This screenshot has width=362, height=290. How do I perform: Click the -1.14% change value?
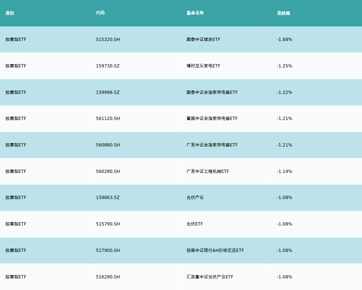click(284, 171)
